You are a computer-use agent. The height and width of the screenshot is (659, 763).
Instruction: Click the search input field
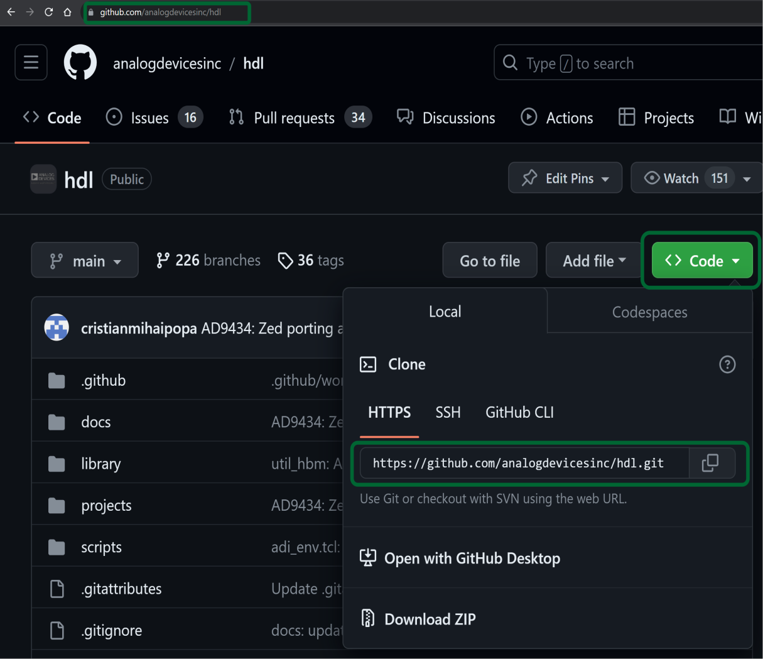[x=628, y=63]
